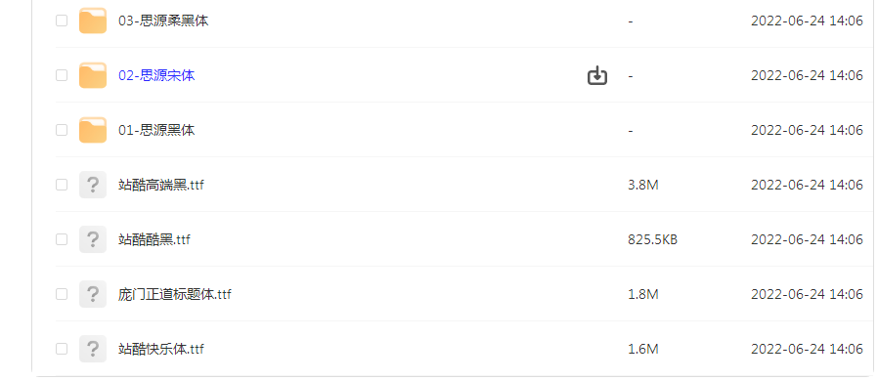Click the unknown-file icon for 站酷快乐体.ttf
The image size is (878, 380).
92,349
